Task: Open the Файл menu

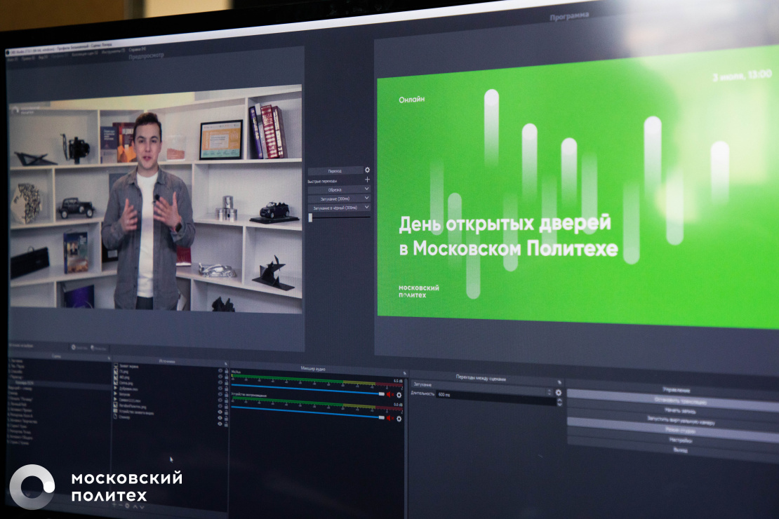Action: (x=12, y=59)
